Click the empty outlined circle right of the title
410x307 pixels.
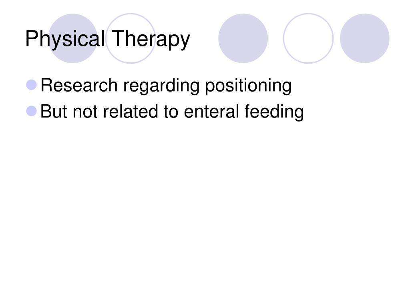308,38
